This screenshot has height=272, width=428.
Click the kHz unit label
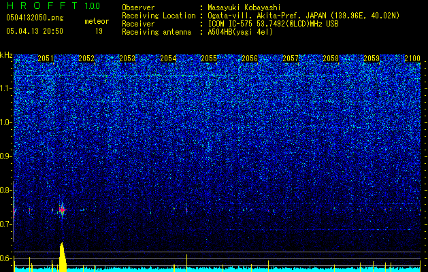tap(6, 55)
